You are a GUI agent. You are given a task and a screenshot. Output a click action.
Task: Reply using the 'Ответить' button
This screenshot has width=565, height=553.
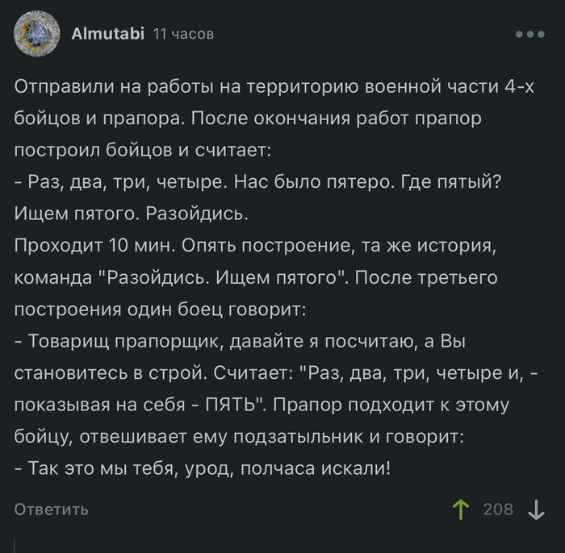[x=51, y=509]
